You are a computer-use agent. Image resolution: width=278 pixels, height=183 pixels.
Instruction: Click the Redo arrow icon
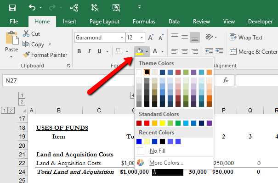point(52,8)
